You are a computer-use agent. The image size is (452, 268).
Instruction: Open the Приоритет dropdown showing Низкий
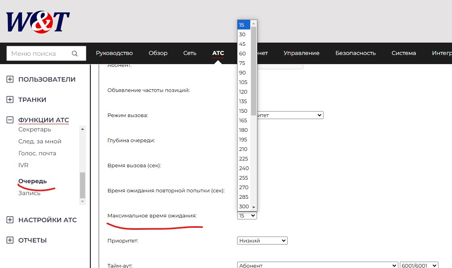[262, 241]
